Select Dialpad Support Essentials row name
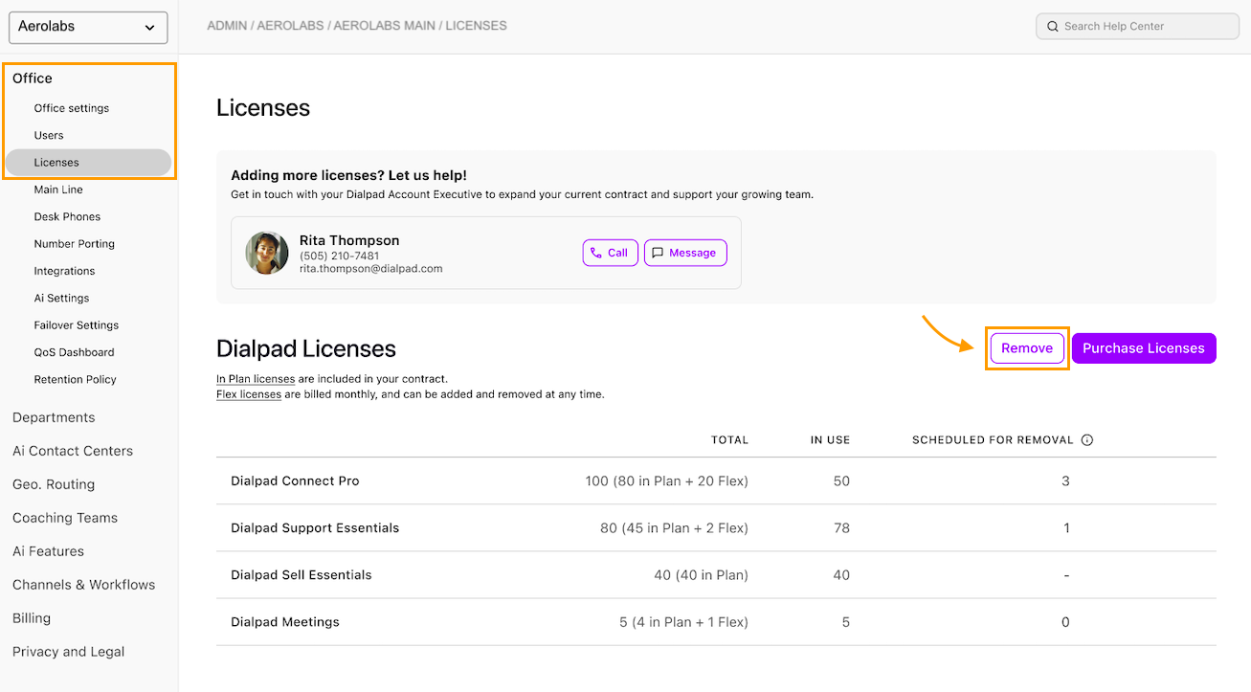This screenshot has height=692, width=1251. tap(315, 528)
